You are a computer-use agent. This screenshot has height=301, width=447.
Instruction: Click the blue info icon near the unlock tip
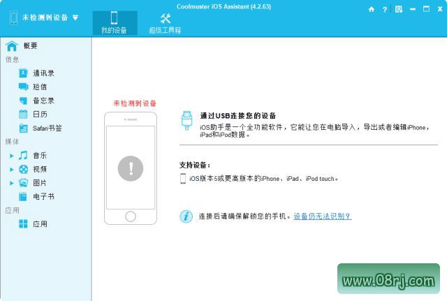point(186,216)
